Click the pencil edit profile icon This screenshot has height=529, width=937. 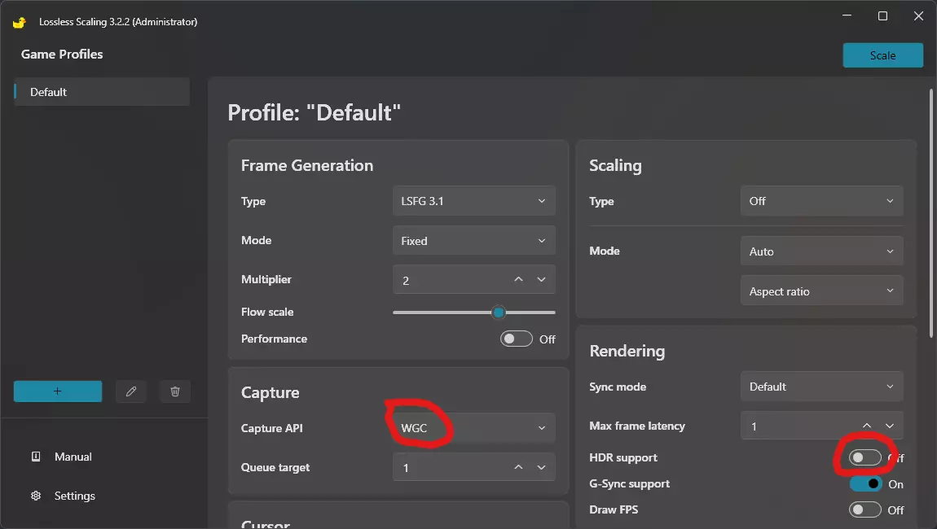tap(131, 391)
